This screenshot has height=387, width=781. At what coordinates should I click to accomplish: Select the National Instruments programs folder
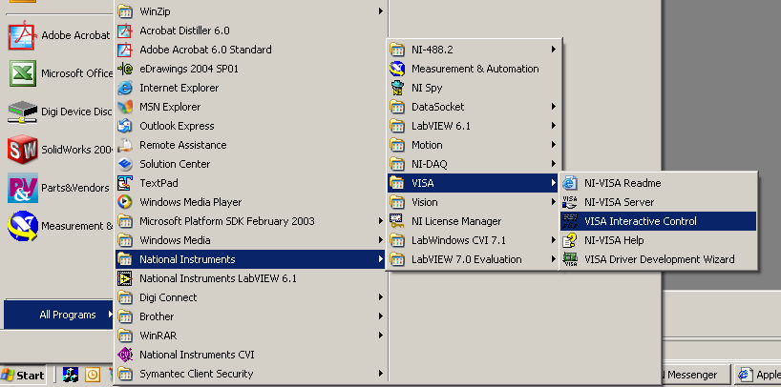click(250, 259)
